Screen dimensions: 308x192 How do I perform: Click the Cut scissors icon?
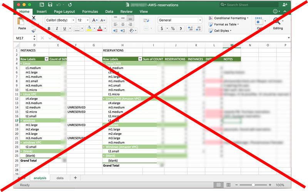(33, 18)
